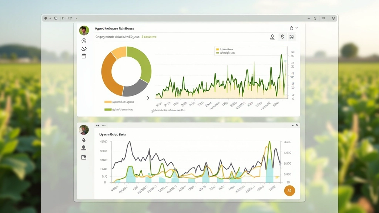
Task: Click the person icon above the line chart
Action: (x=272, y=37)
